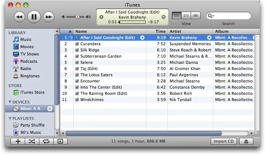Uncheck Selene track checkbox
265x155 pixels.
coord(77,62)
